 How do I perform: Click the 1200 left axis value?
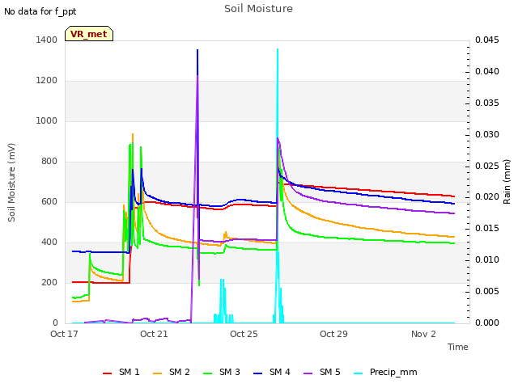coord(47,81)
